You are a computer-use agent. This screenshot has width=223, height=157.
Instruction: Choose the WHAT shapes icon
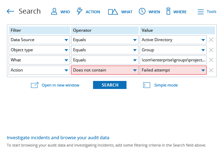click(x=113, y=12)
